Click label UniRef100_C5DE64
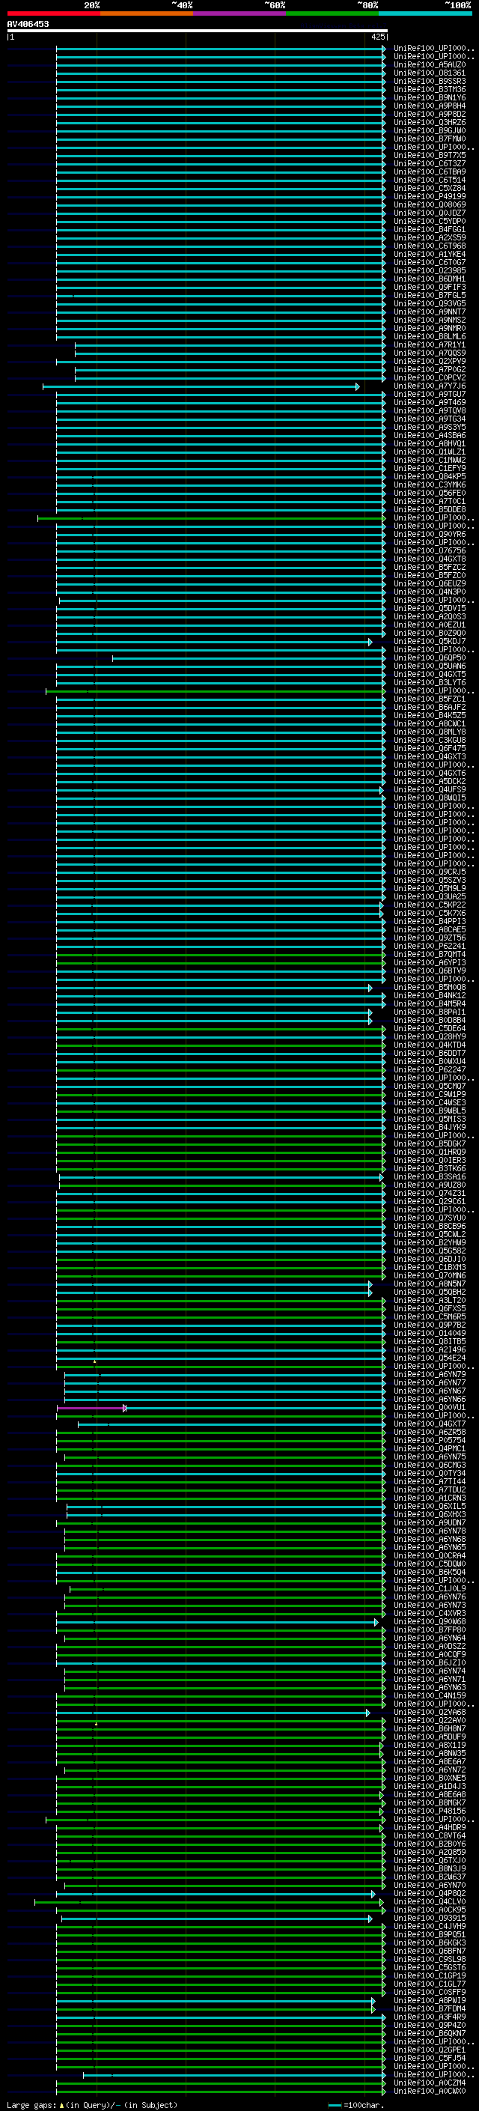Screen dimensions: 479x2111 click(430, 1028)
